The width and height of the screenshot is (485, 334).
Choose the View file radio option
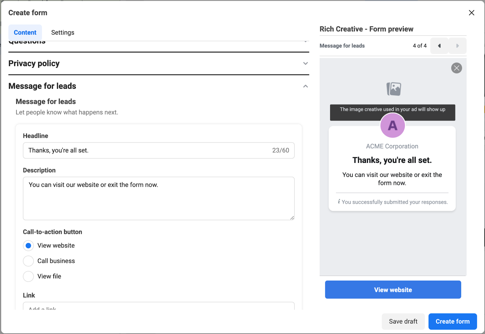coord(28,276)
